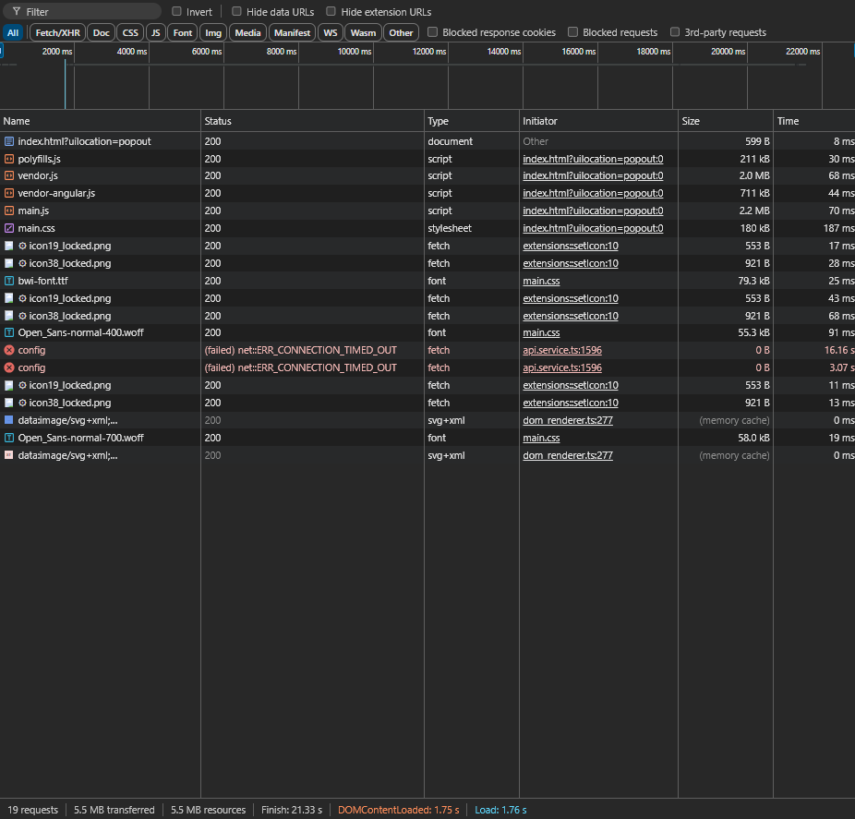This screenshot has width=855, height=819.
Task: Select the main.js request
Action: point(427,211)
